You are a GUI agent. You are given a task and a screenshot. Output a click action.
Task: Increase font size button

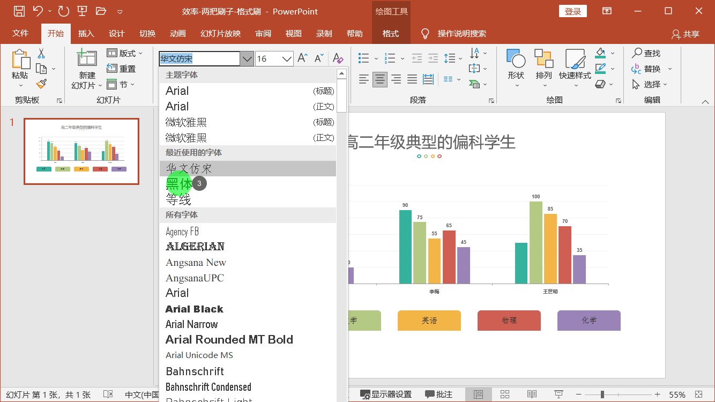click(x=303, y=58)
